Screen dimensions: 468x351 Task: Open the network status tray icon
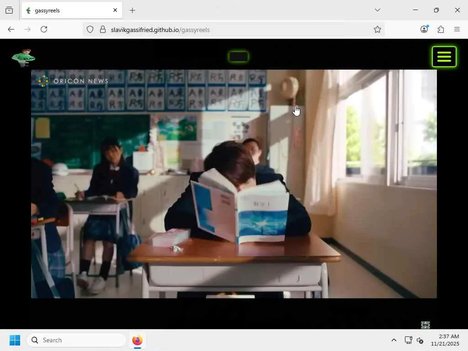408,340
